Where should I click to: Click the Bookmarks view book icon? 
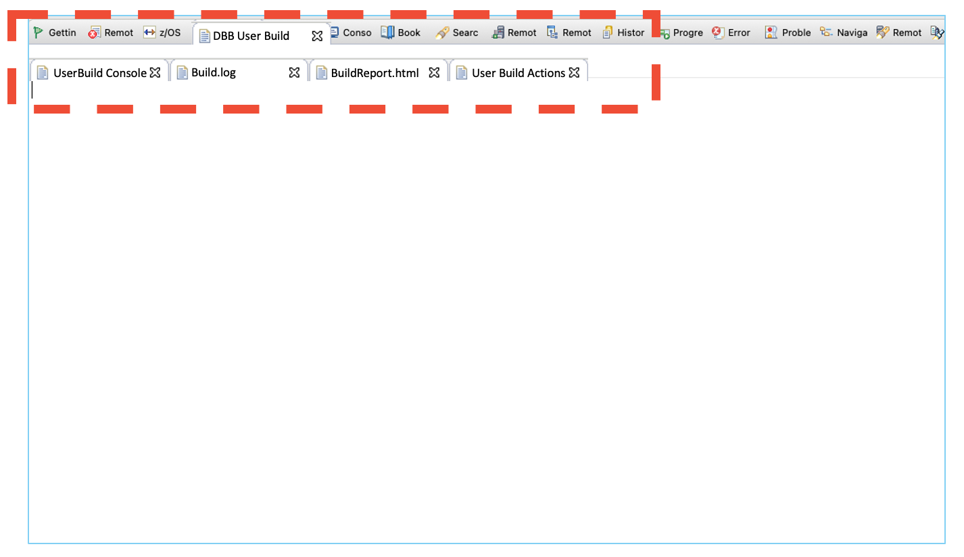pyautogui.click(x=387, y=32)
